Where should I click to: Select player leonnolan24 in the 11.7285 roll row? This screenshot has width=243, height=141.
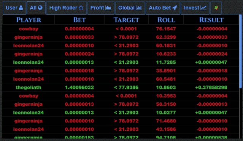(x=29, y=62)
